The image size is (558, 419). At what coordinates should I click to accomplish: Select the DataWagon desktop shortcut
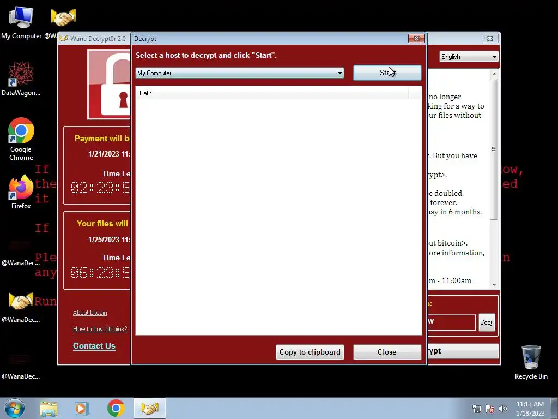point(21,79)
